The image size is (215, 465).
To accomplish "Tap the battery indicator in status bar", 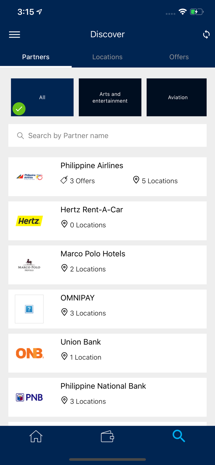I will (x=196, y=12).
